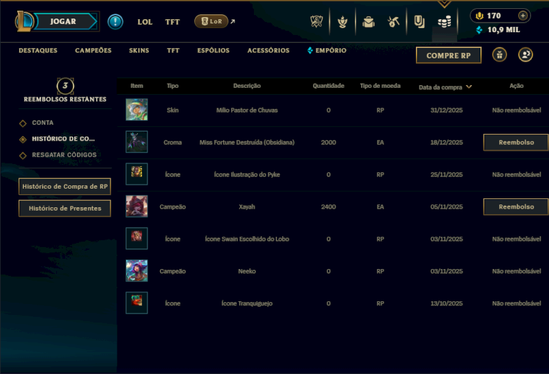
Task: Open the collection backpack icon
Action: point(369,22)
